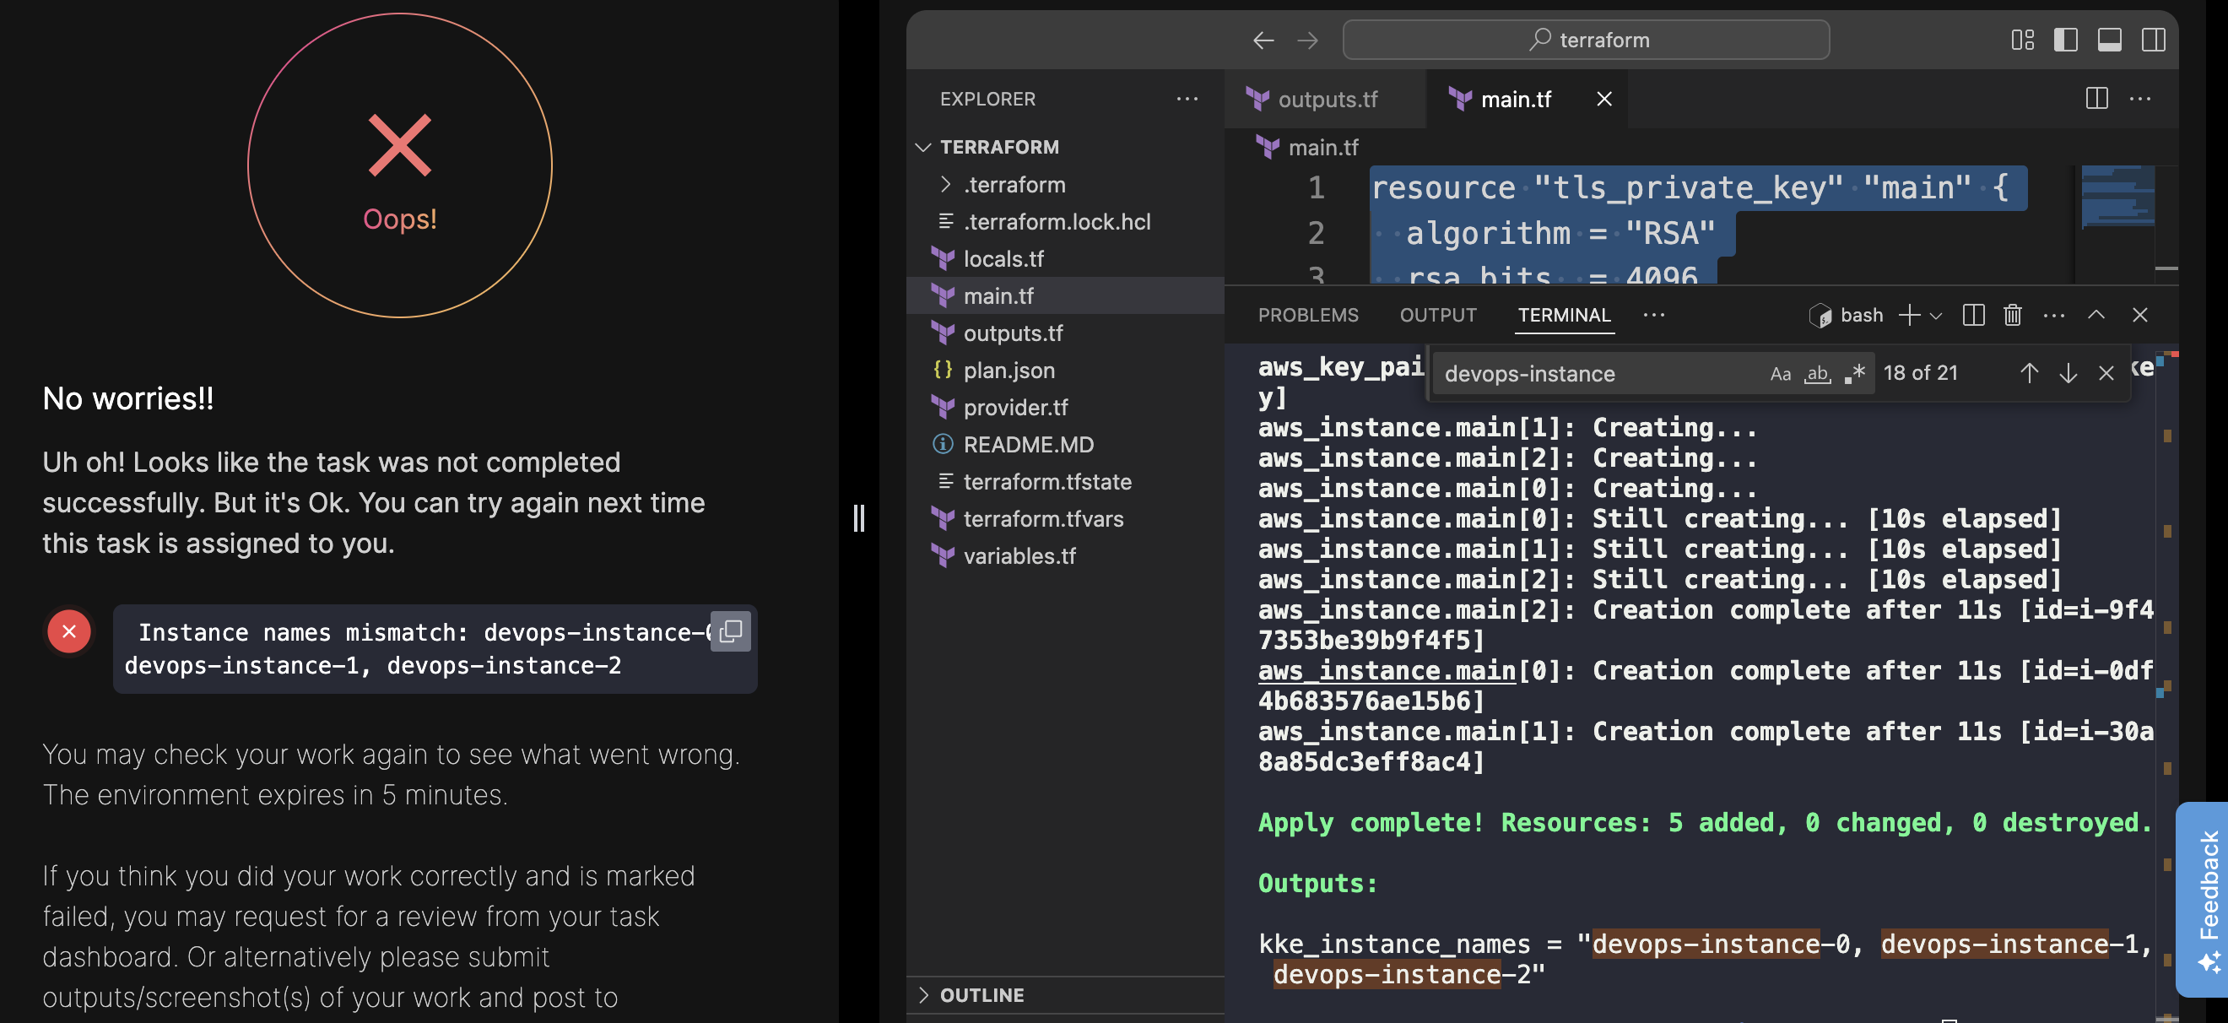Copy the instance names mismatch error text
Screen dimensions: 2228x1023
(730, 631)
